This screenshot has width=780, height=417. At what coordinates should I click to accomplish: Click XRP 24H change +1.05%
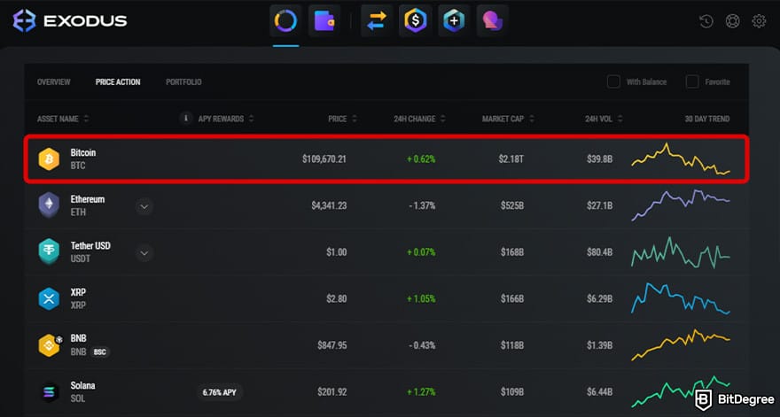(x=421, y=298)
